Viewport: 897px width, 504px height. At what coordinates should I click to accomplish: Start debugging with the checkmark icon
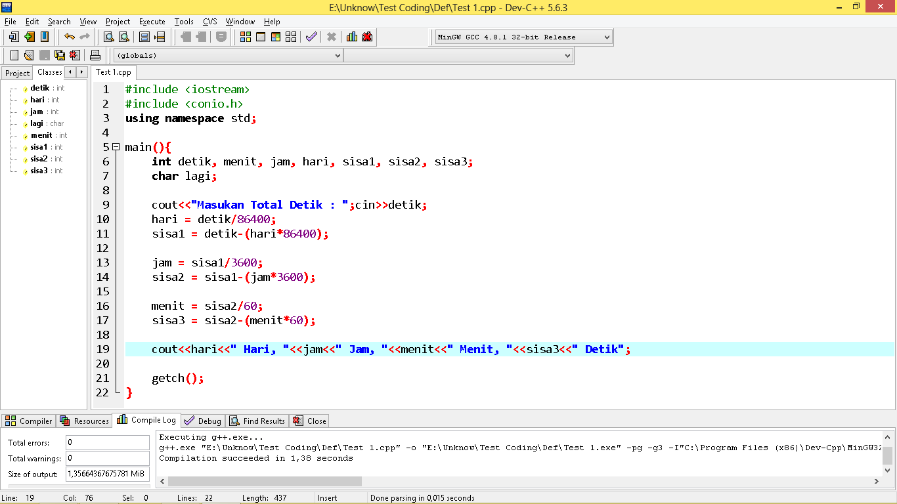[311, 37]
